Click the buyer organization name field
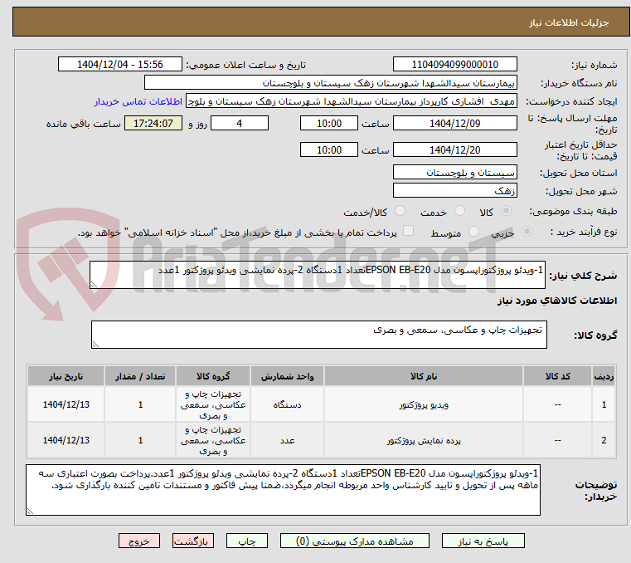The height and width of the screenshot is (563, 631). pyautogui.click(x=331, y=83)
